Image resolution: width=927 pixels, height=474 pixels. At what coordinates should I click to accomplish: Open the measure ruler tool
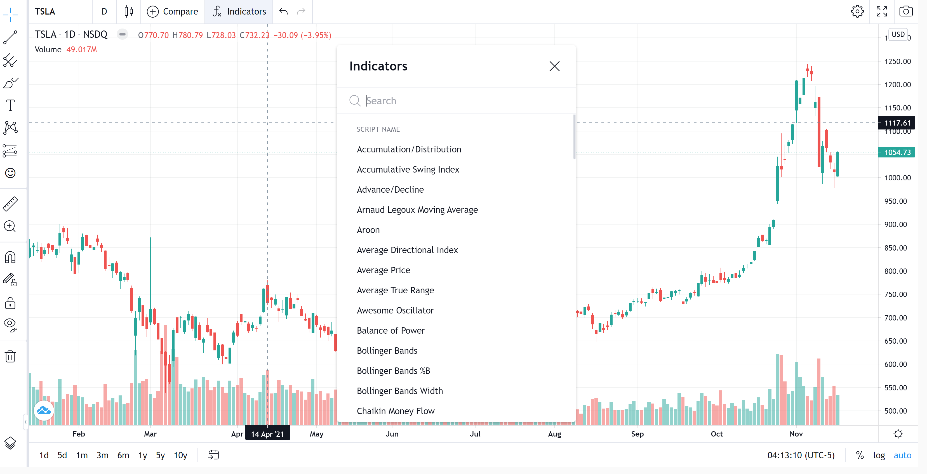(x=10, y=204)
